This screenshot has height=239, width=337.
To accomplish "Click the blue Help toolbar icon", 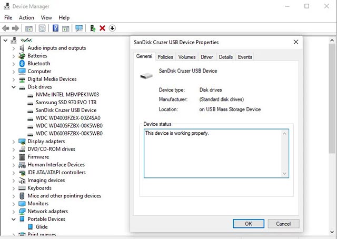I will [55, 28].
